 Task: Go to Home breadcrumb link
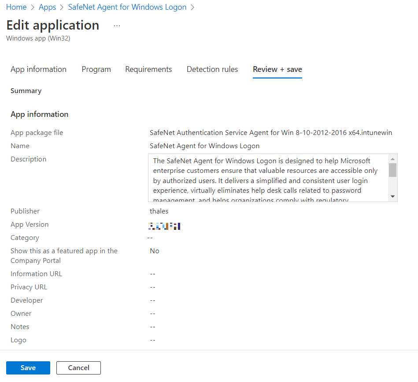tap(16, 7)
